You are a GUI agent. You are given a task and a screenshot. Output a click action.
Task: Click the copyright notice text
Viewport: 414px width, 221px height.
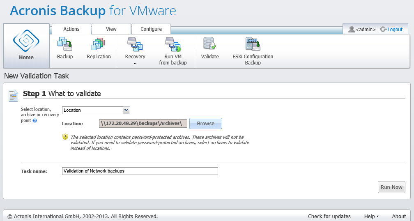point(83,216)
